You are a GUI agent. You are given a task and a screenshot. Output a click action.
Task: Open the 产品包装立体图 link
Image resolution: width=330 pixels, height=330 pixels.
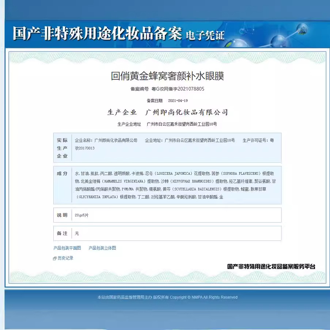(102, 248)
